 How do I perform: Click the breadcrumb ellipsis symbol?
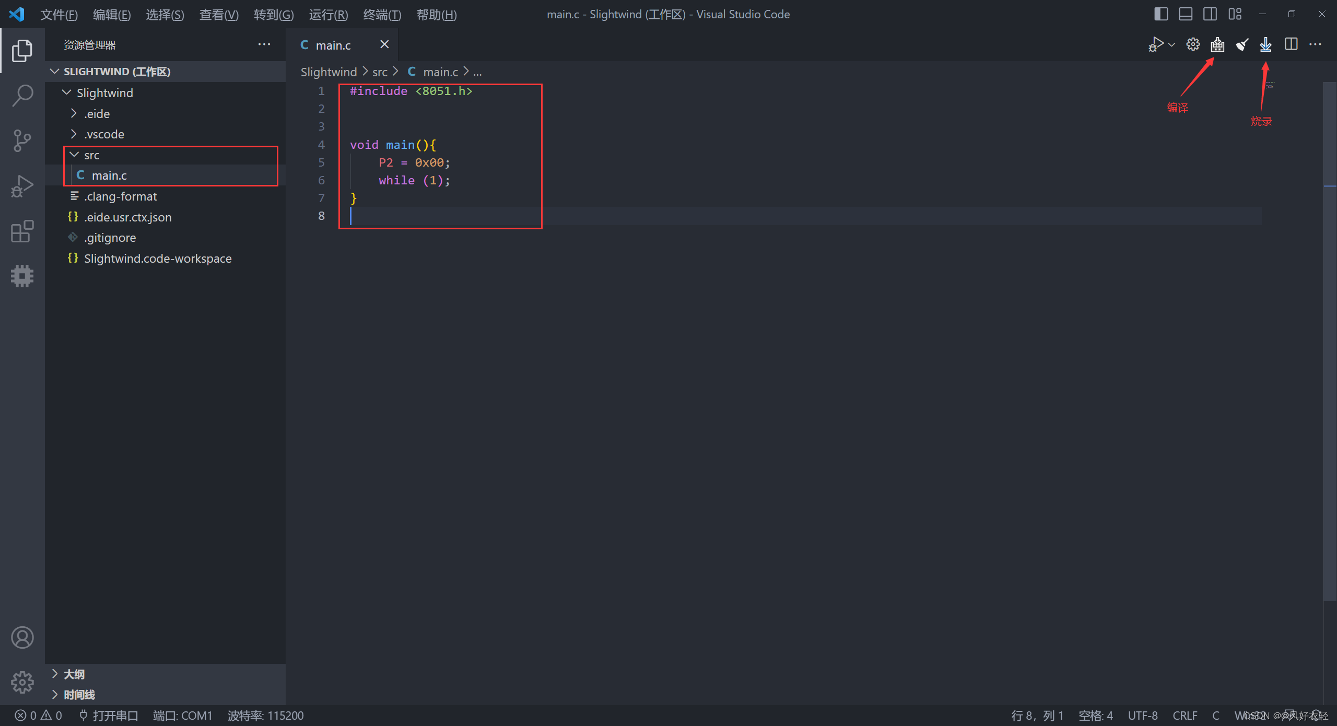click(x=477, y=72)
